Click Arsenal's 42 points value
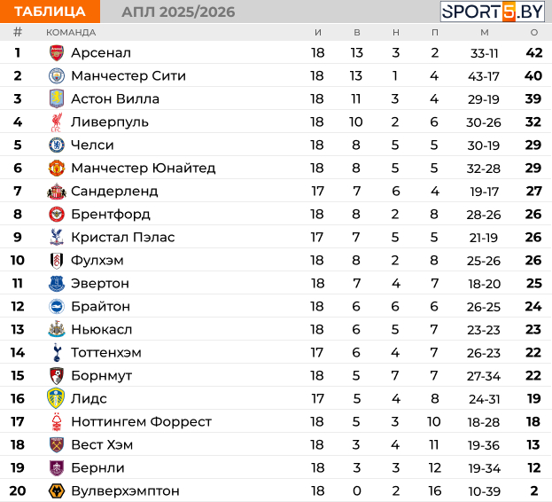 click(533, 52)
